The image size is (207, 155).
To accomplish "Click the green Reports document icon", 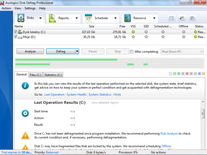I will click(52, 18).
